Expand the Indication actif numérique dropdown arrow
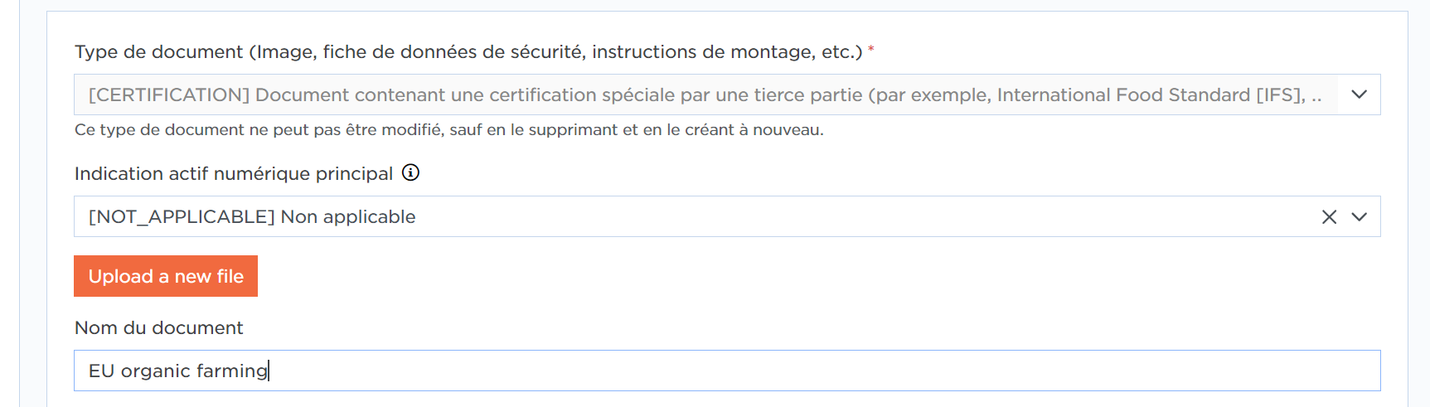 1359,217
